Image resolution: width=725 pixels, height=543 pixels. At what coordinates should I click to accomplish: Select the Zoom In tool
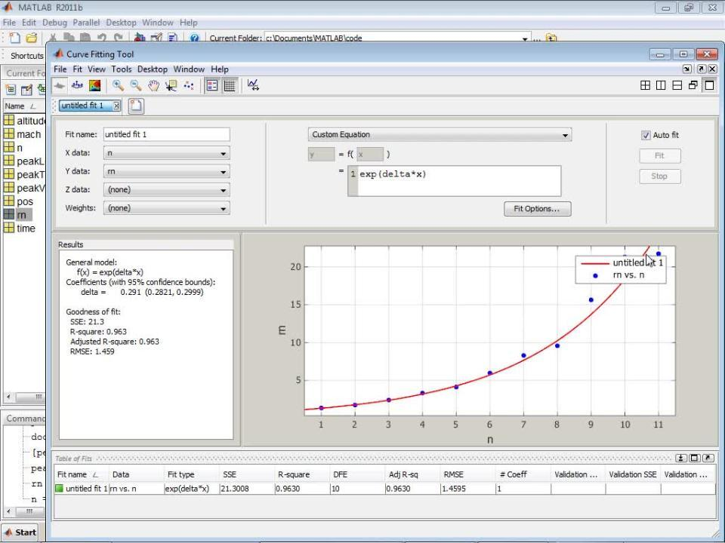pyautogui.click(x=117, y=85)
